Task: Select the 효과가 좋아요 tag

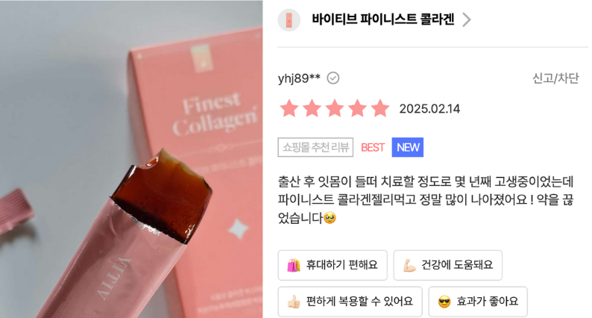Action: [x=478, y=302]
